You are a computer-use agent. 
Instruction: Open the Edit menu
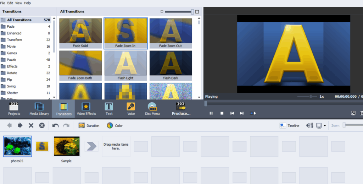coord(10,3)
